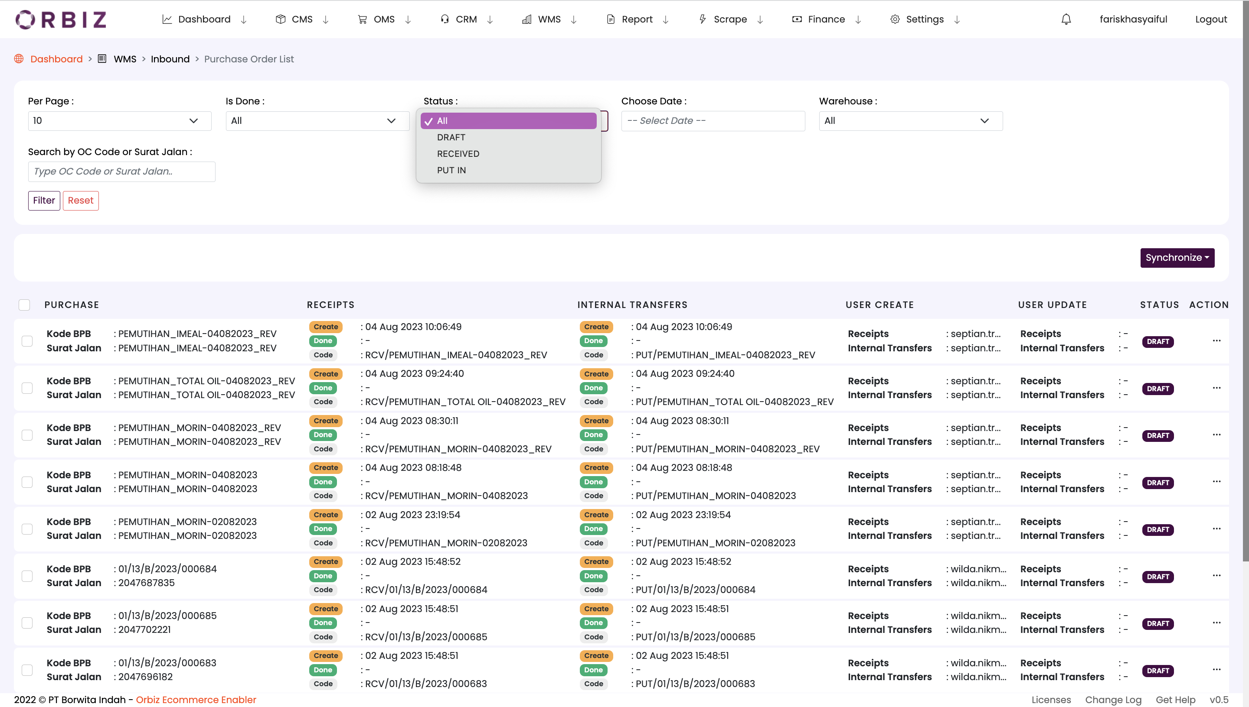Click the Reset button
Viewport: 1249px width, 707px height.
point(81,201)
